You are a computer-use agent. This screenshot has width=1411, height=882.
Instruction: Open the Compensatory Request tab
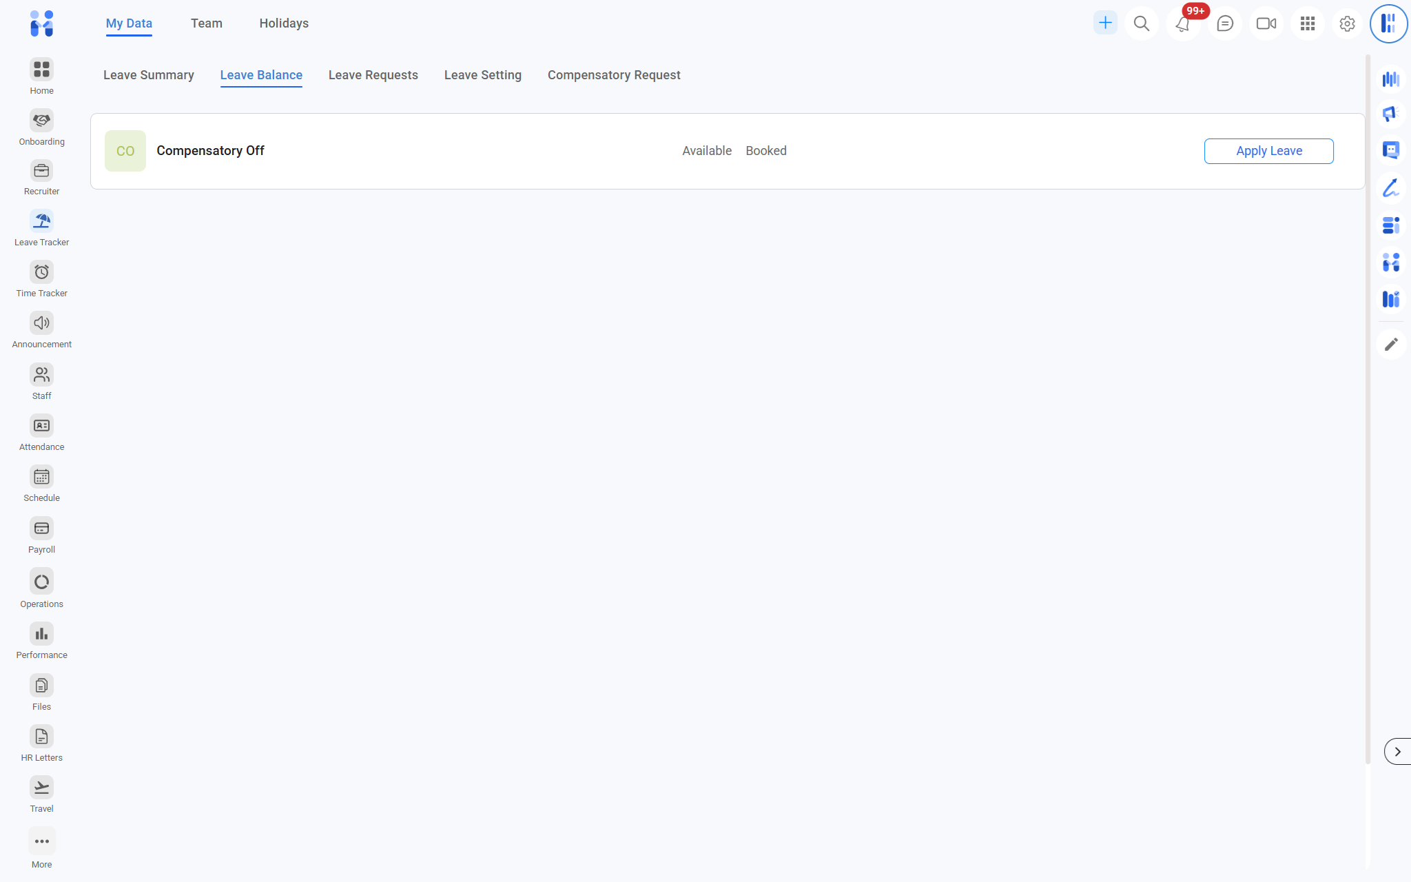coord(613,75)
